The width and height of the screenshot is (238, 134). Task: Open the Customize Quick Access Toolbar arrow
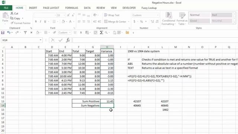pyautogui.click(x=133, y=33)
